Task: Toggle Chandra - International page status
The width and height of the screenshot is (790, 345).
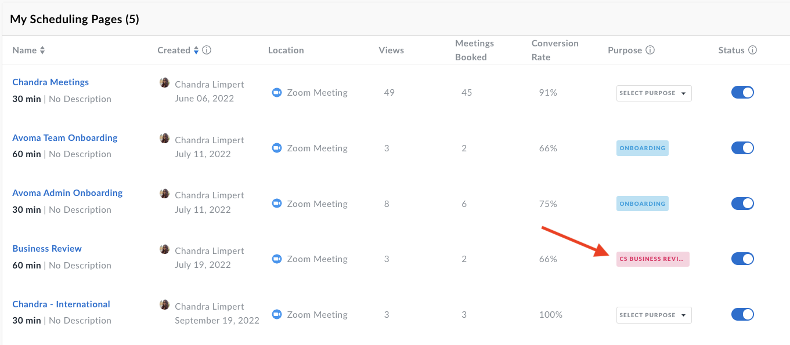Action: (x=742, y=314)
